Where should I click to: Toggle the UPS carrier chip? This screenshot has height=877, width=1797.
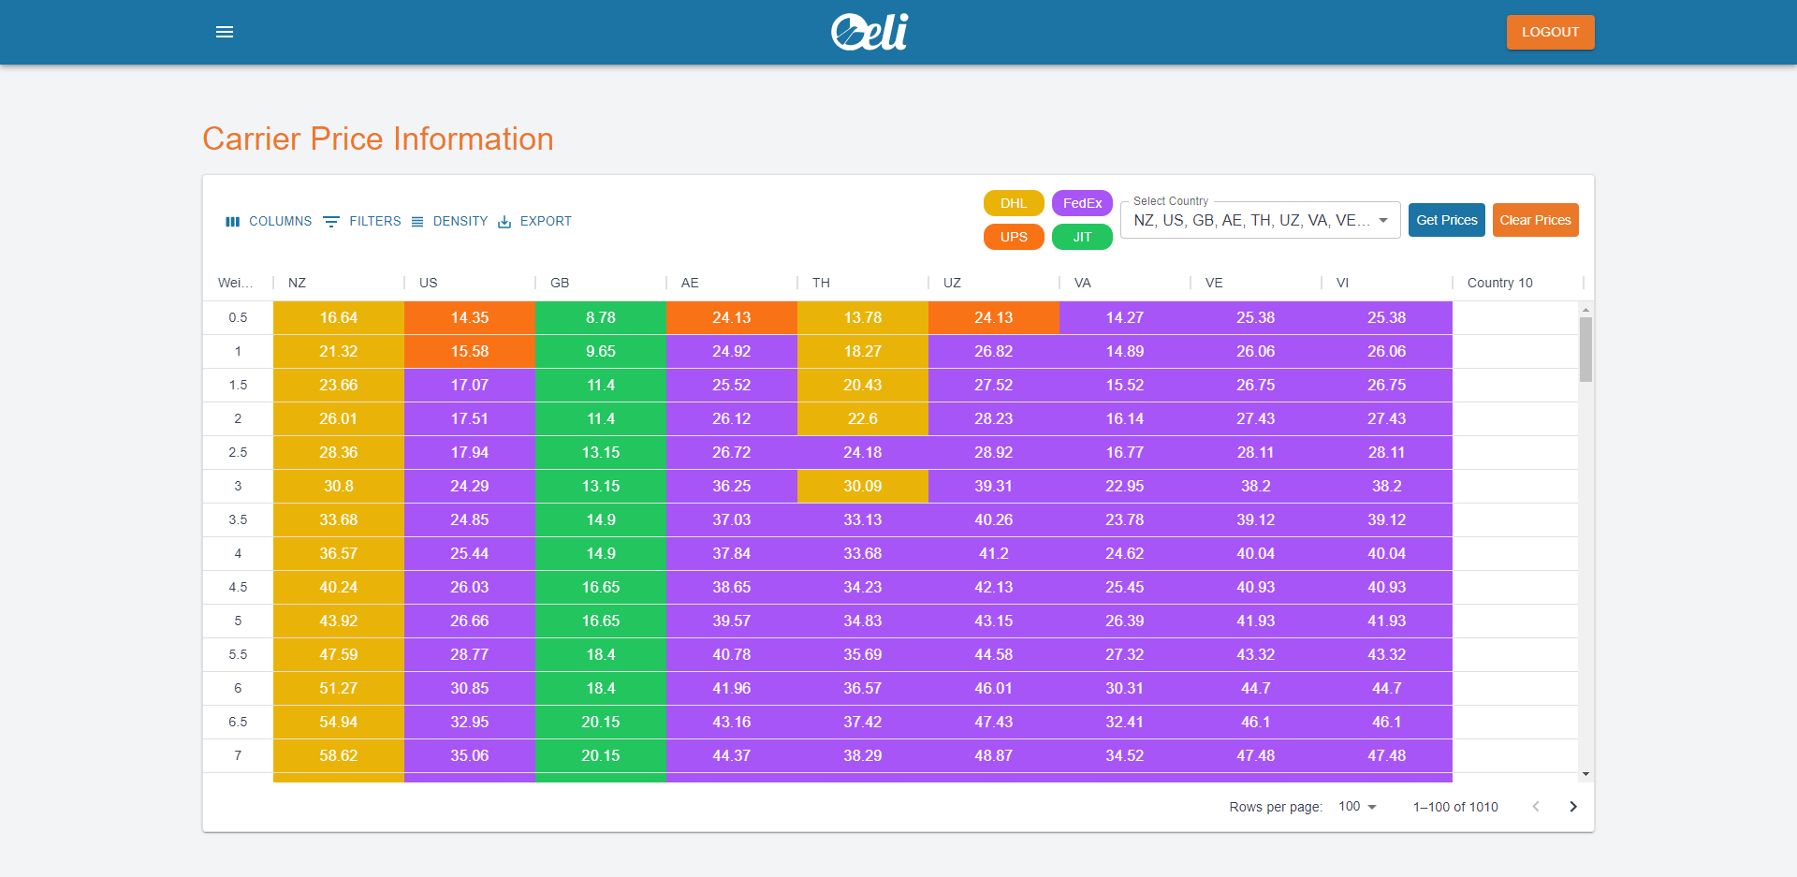point(1014,237)
